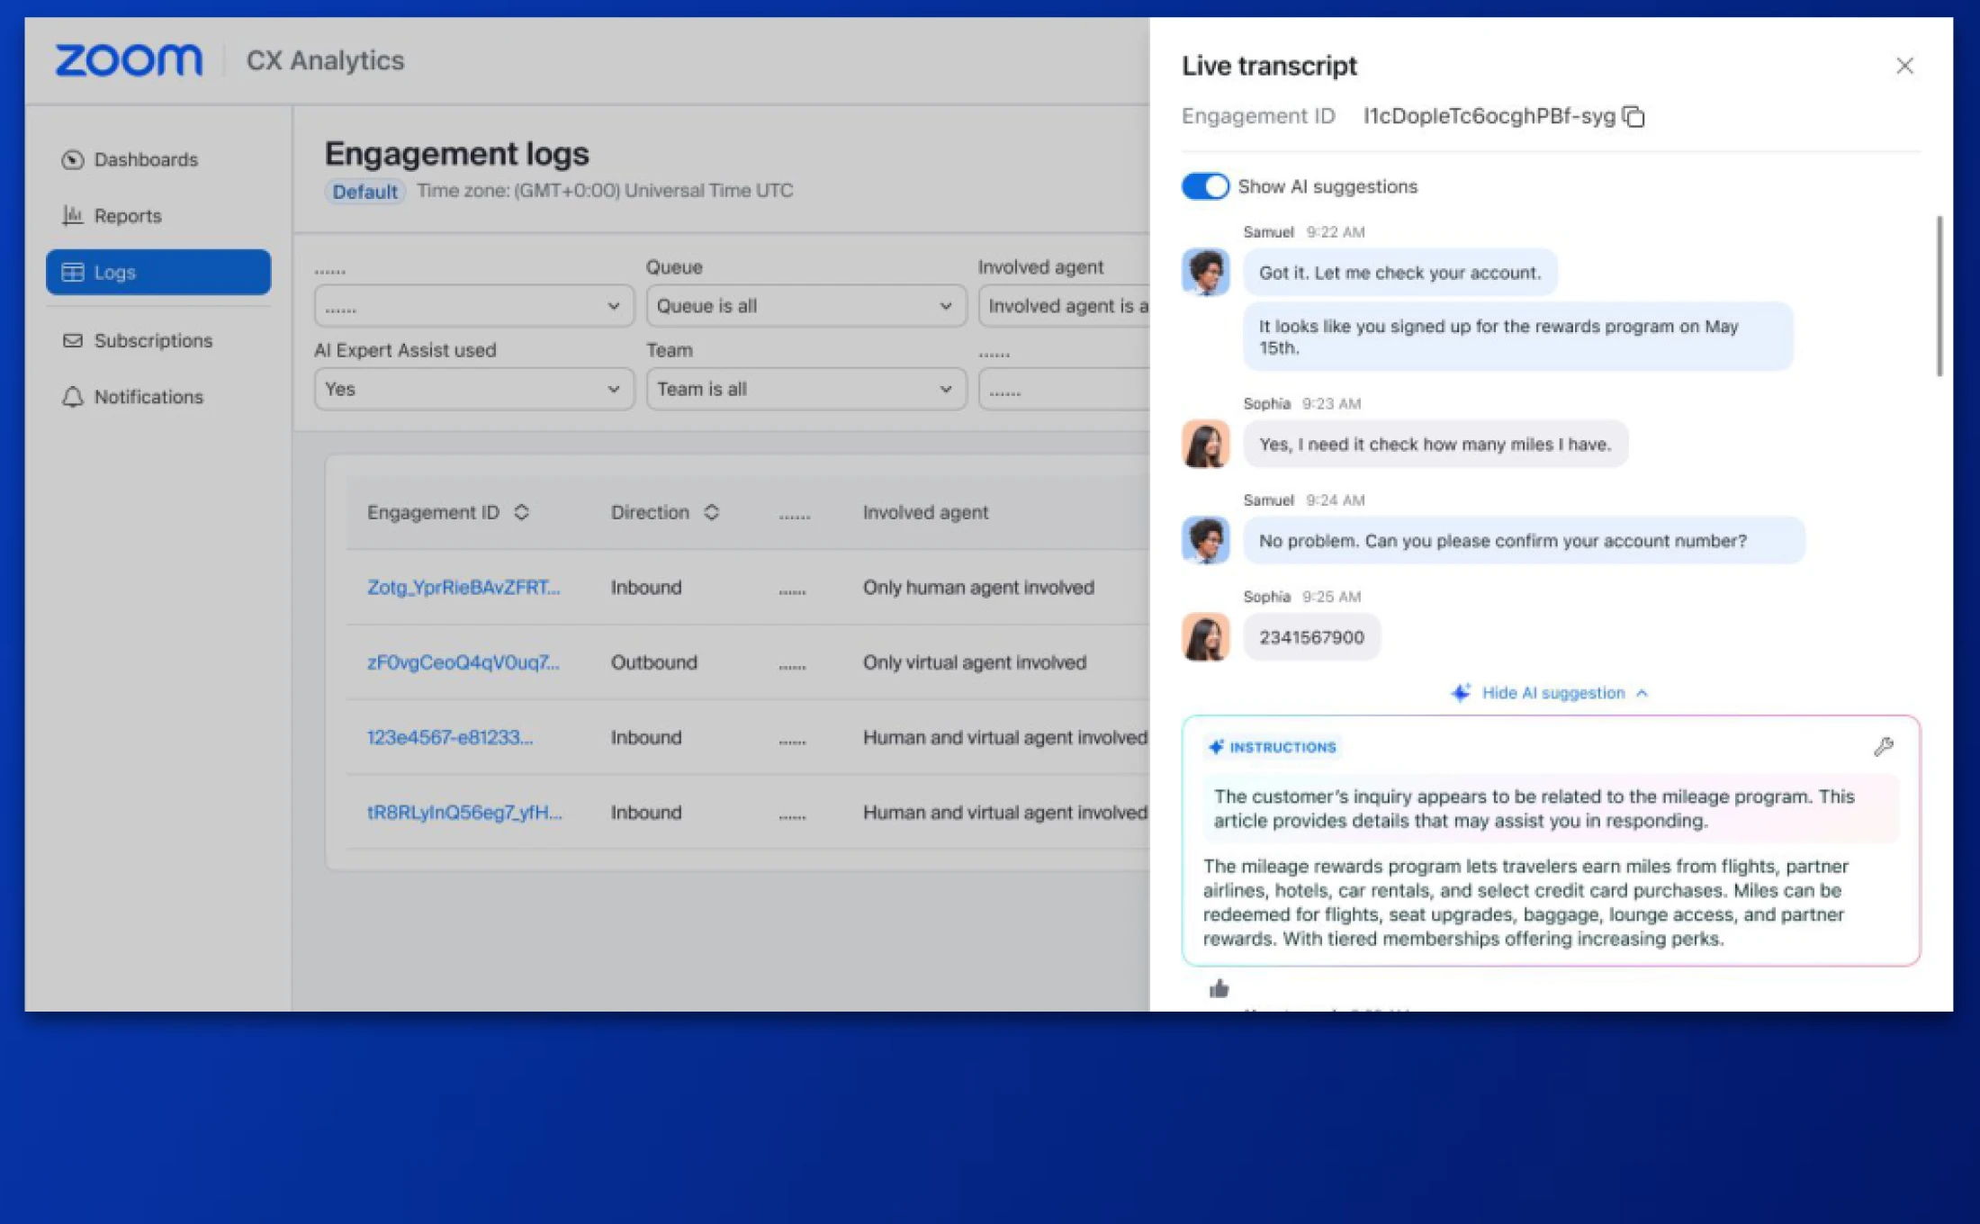Toggle Show AI suggestions switch
Screen dimensions: 1980x1224
1205,186
